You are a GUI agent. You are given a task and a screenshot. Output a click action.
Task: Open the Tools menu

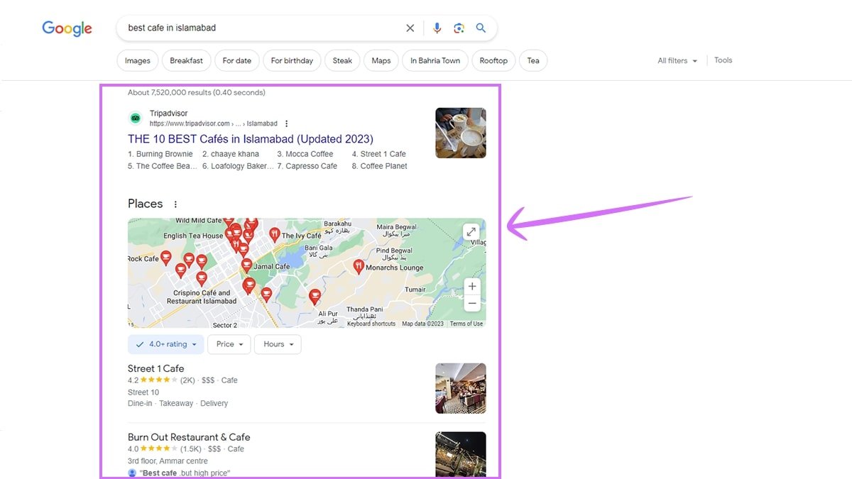pyautogui.click(x=723, y=60)
